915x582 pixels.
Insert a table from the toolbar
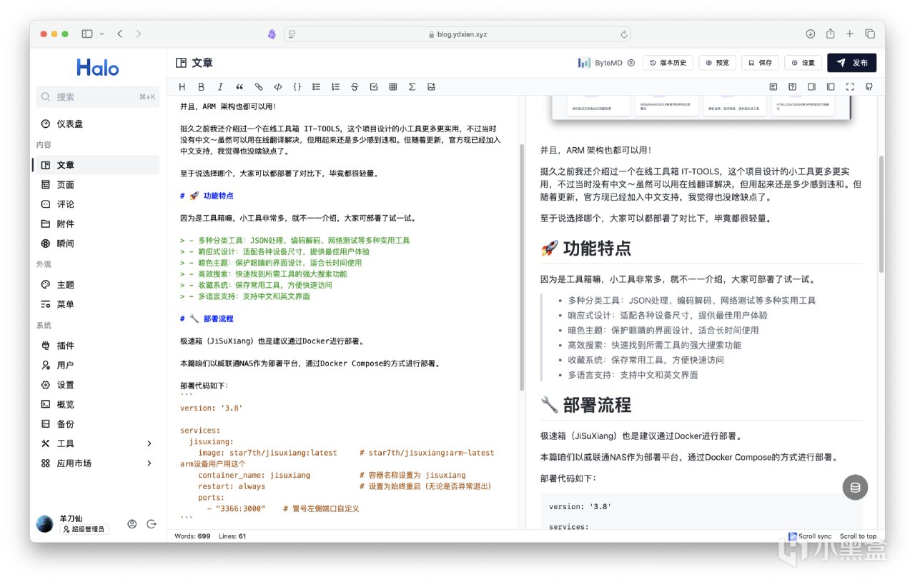pyautogui.click(x=393, y=87)
